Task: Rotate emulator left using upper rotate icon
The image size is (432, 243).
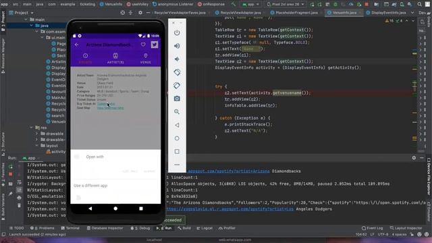Action: [x=177, y=72]
